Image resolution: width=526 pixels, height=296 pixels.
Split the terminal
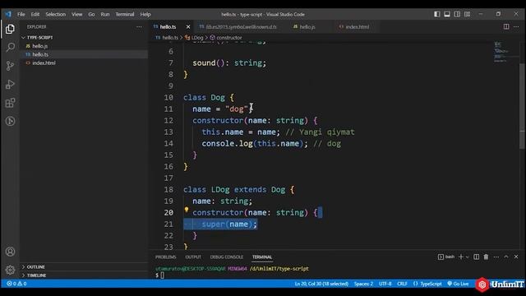(x=476, y=257)
